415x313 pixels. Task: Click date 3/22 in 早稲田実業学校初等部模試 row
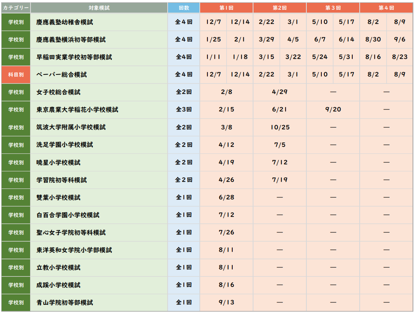(x=293, y=57)
